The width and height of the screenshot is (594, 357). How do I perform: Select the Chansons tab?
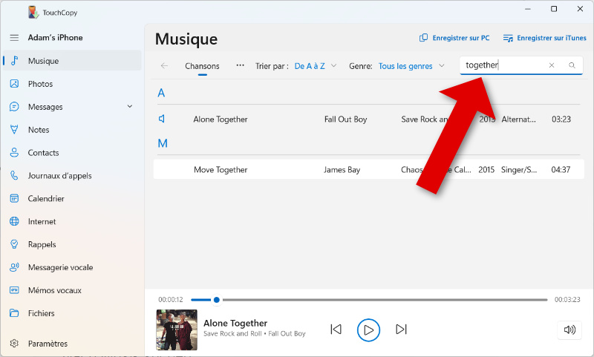(x=202, y=66)
